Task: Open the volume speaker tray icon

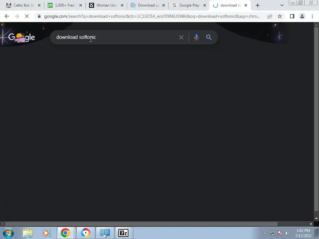Action: point(288,233)
